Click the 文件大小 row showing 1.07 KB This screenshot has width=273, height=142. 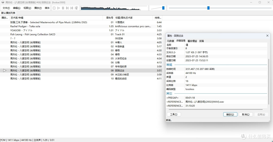(217, 52)
